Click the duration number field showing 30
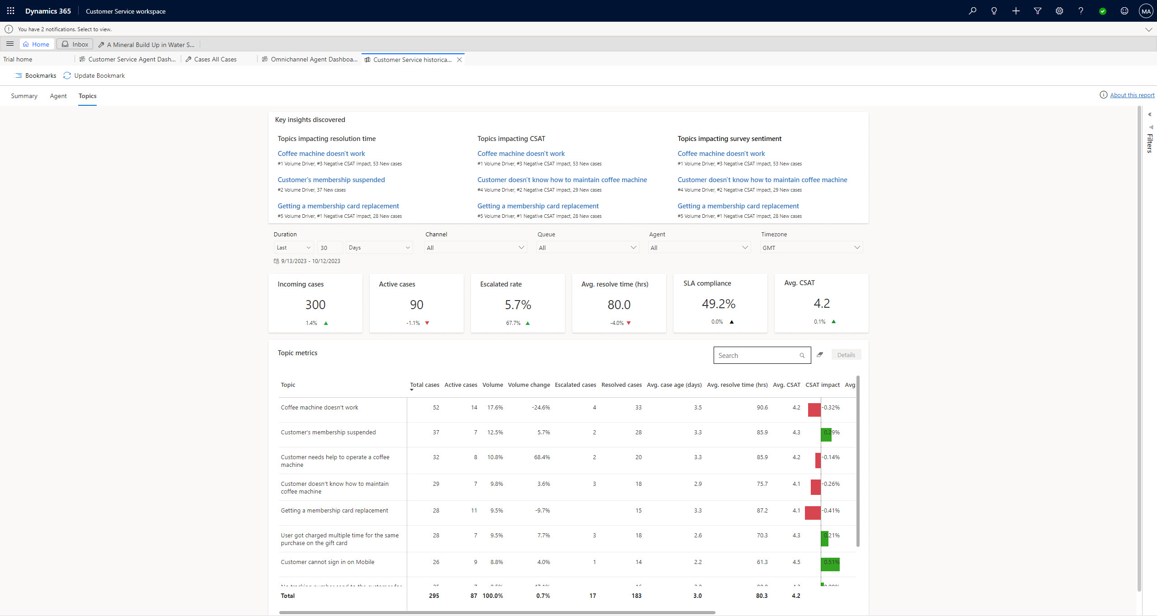1157x616 pixels. (329, 248)
